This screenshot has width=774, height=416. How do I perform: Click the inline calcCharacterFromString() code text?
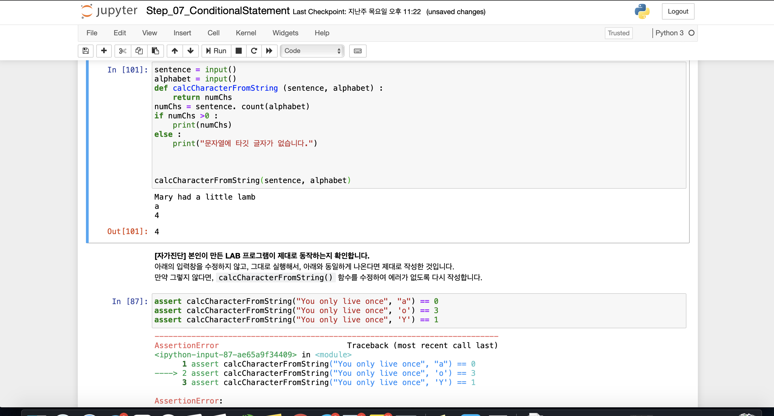[275, 278]
